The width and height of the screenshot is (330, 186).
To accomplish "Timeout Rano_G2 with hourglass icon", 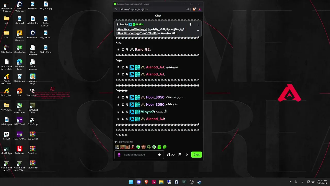I will (123, 49).
